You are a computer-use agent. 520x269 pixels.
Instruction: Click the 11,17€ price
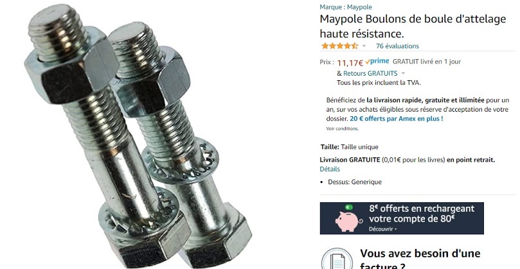[x=350, y=63]
